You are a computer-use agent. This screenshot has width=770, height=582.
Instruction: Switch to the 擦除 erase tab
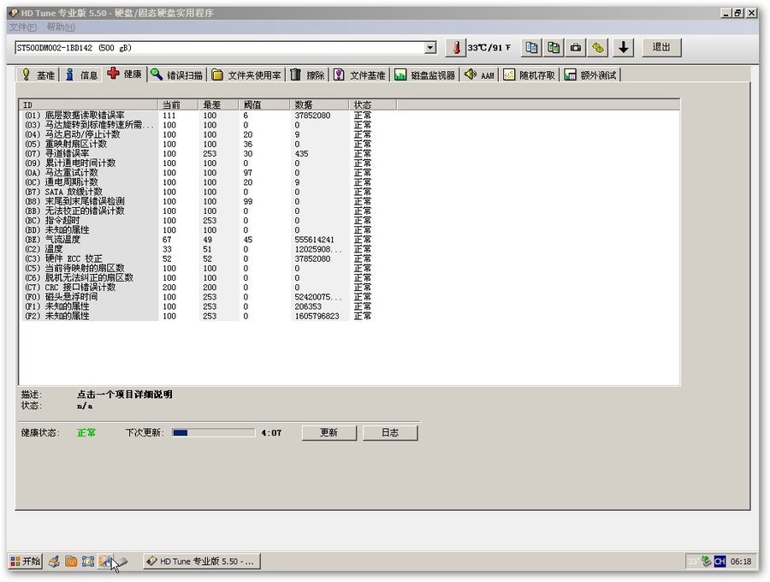pyautogui.click(x=307, y=75)
